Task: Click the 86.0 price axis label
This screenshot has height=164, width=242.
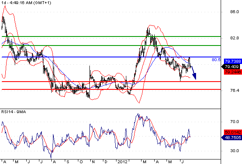Action: coord(235,12)
